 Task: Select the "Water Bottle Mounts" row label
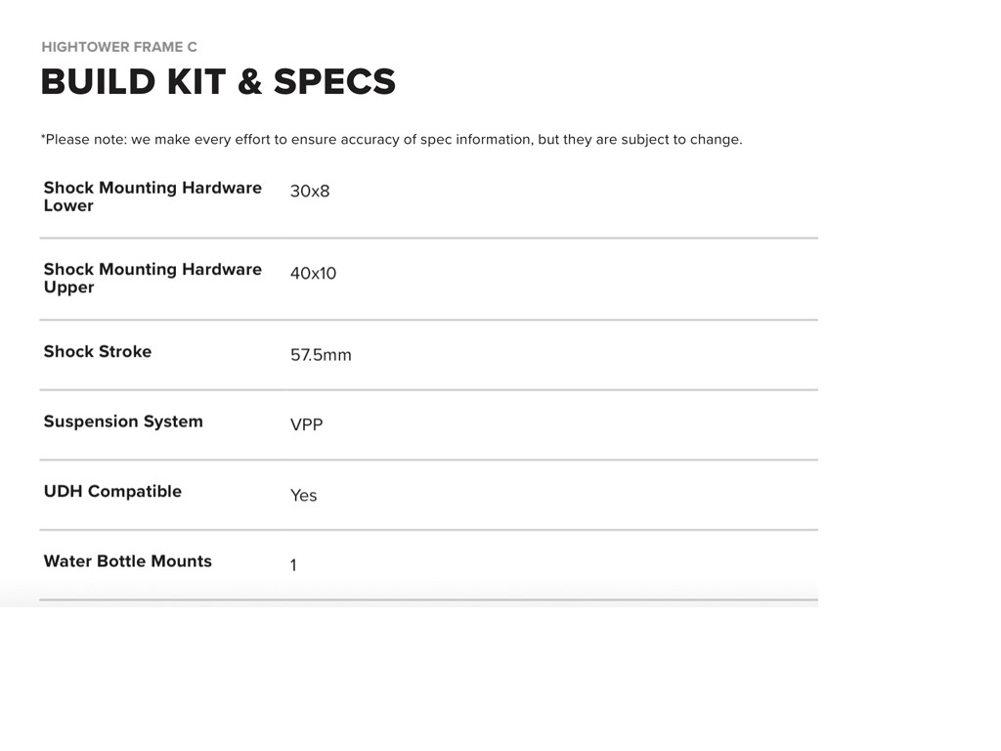click(x=127, y=561)
